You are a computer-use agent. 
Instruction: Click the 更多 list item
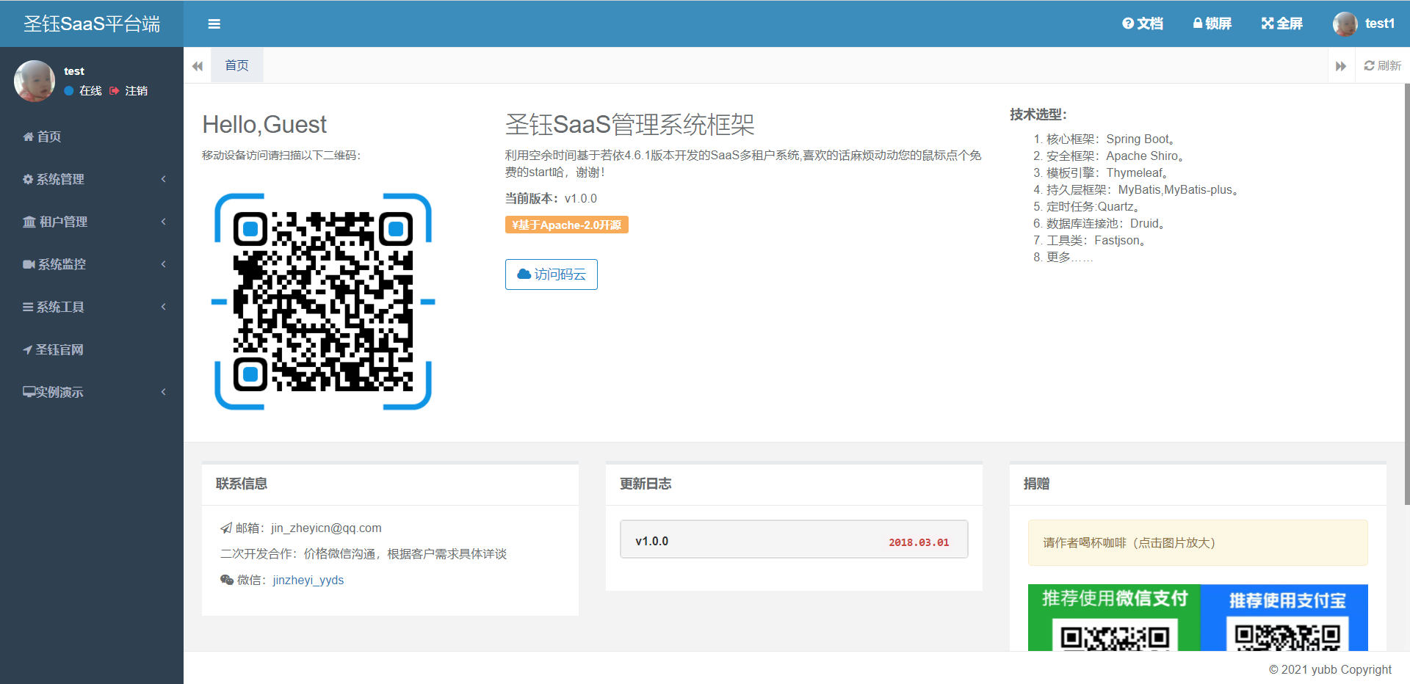[1070, 257]
